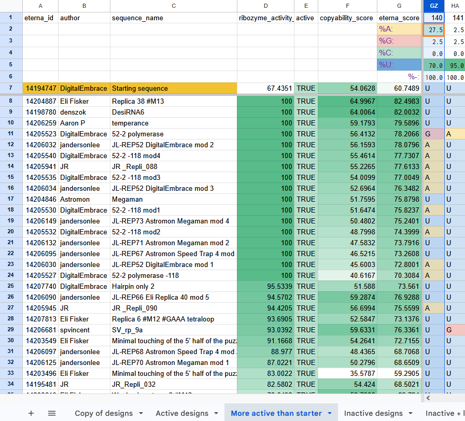Click author cell Astromon
The width and height of the screenshot is (465, 421).
pyautogui.click(x=84, y=200)
